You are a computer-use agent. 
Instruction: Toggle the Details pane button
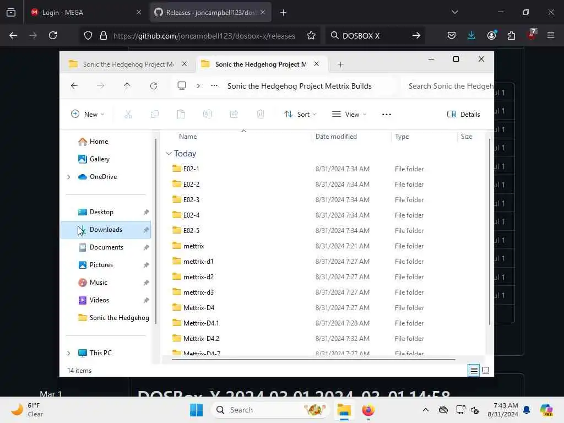coord(464,115)
